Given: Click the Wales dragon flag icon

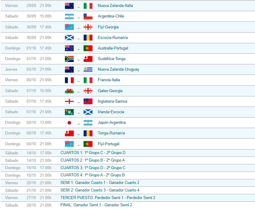Looking at the screenshot, I should tap(69, 91).
